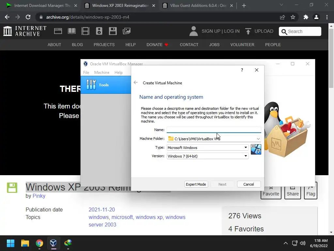Open the DONATE navigation link

[x=157, y=44]
